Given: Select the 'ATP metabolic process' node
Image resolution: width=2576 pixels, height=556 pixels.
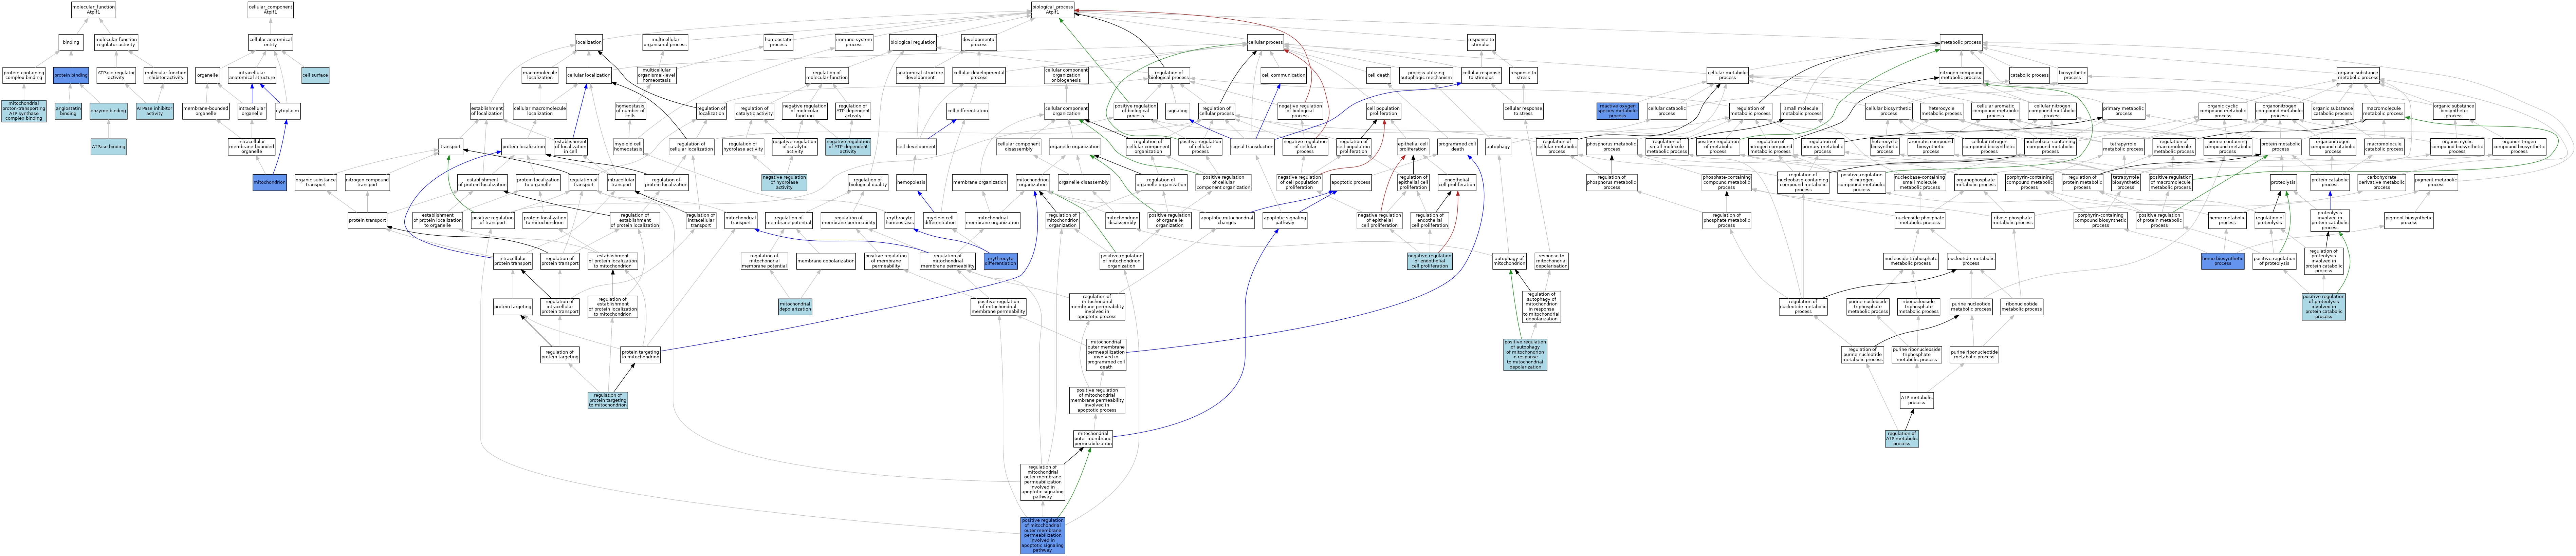Looking at the screenshot, I should [x=1916, y=400].
